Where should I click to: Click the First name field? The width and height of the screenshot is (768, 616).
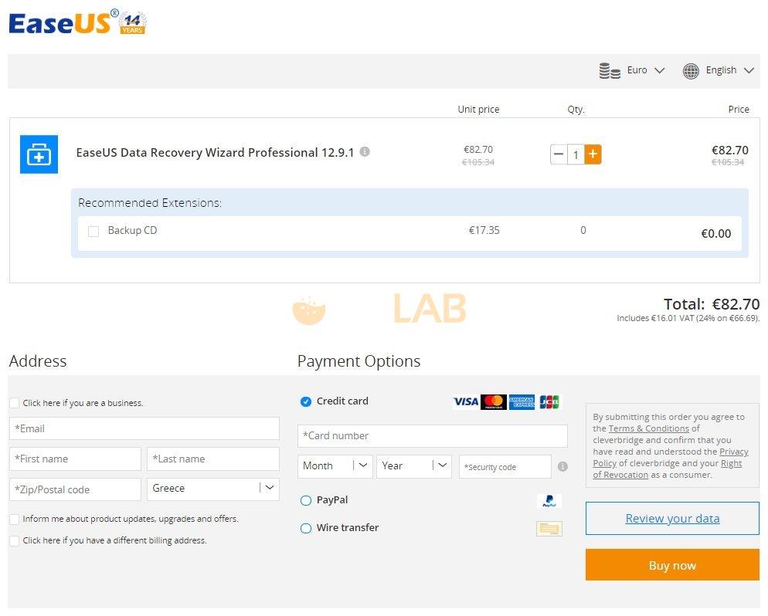75,459
